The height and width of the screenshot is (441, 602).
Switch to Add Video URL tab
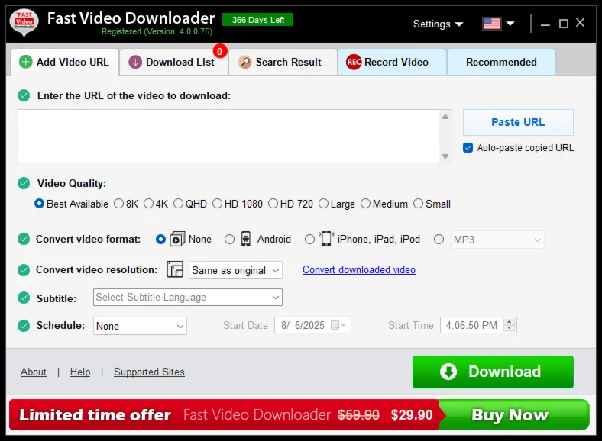tap(65, 62)
